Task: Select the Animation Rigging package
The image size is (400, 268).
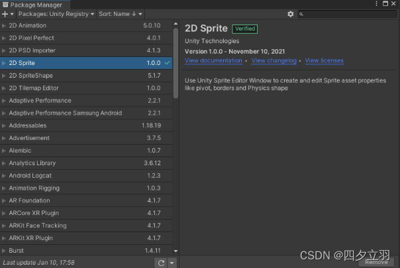Action: [x=86, y=188]
